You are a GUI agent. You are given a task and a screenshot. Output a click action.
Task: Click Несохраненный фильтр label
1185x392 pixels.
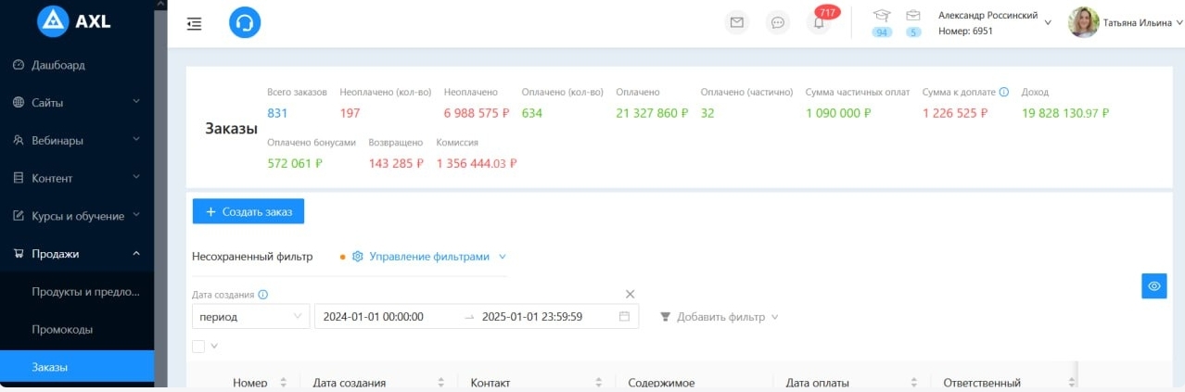coord(252,257)
